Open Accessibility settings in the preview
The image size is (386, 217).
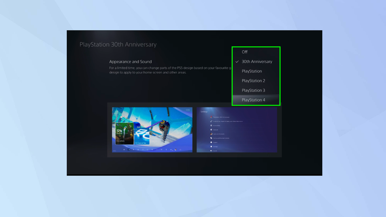211,125
